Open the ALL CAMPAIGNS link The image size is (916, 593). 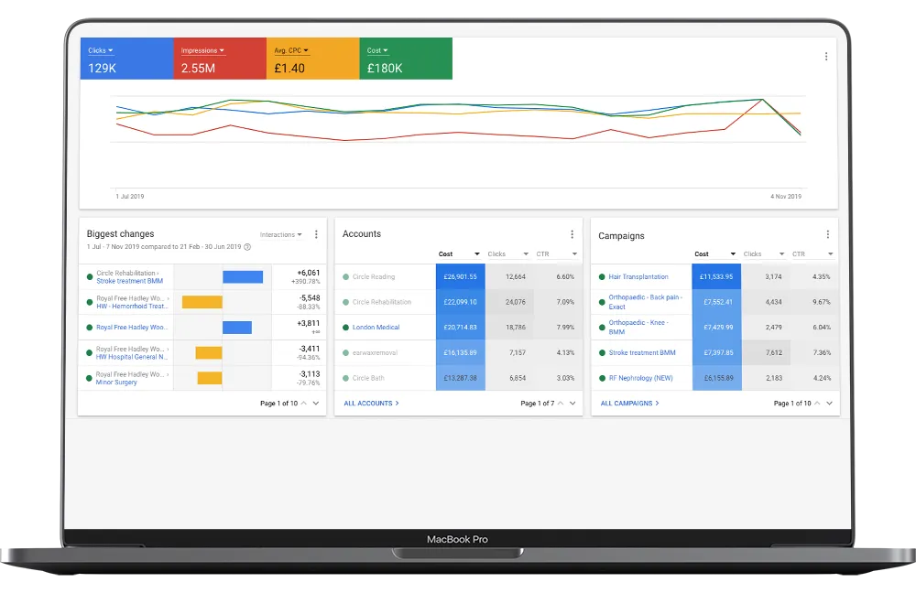pyautogui.click(x=629, y=403)
